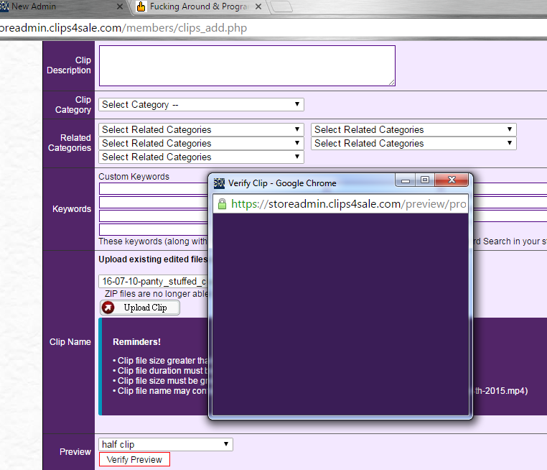Click the ZIP files are no longer text

156,294
